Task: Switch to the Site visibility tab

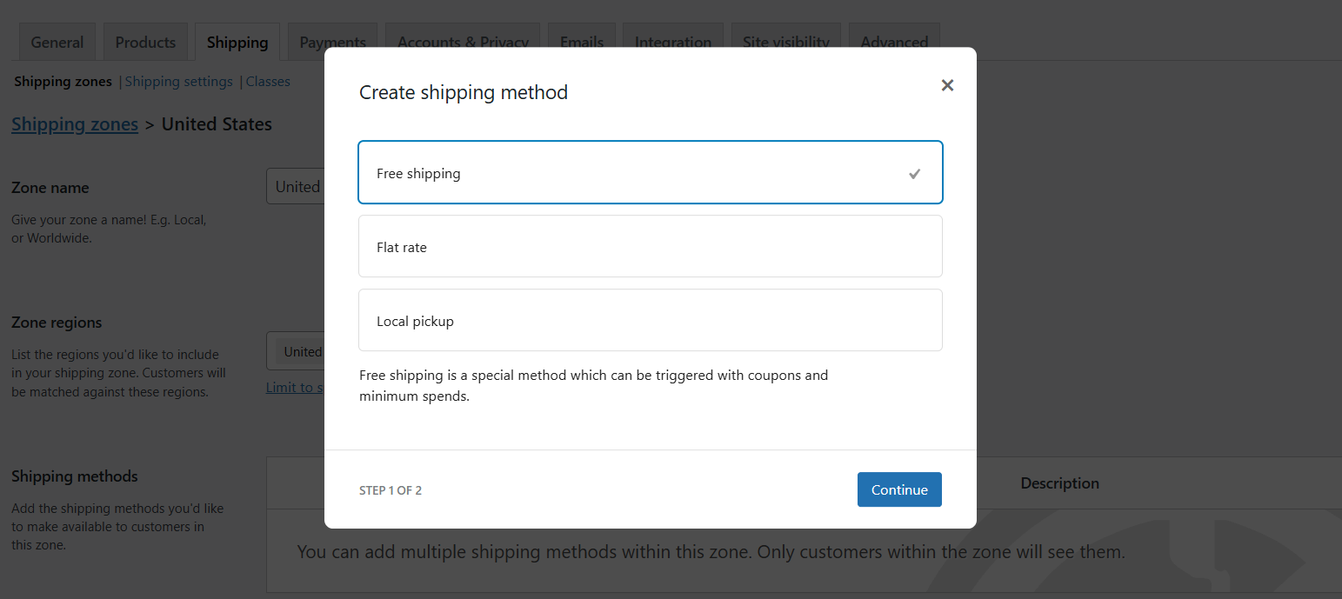Action: click(785, 41)
